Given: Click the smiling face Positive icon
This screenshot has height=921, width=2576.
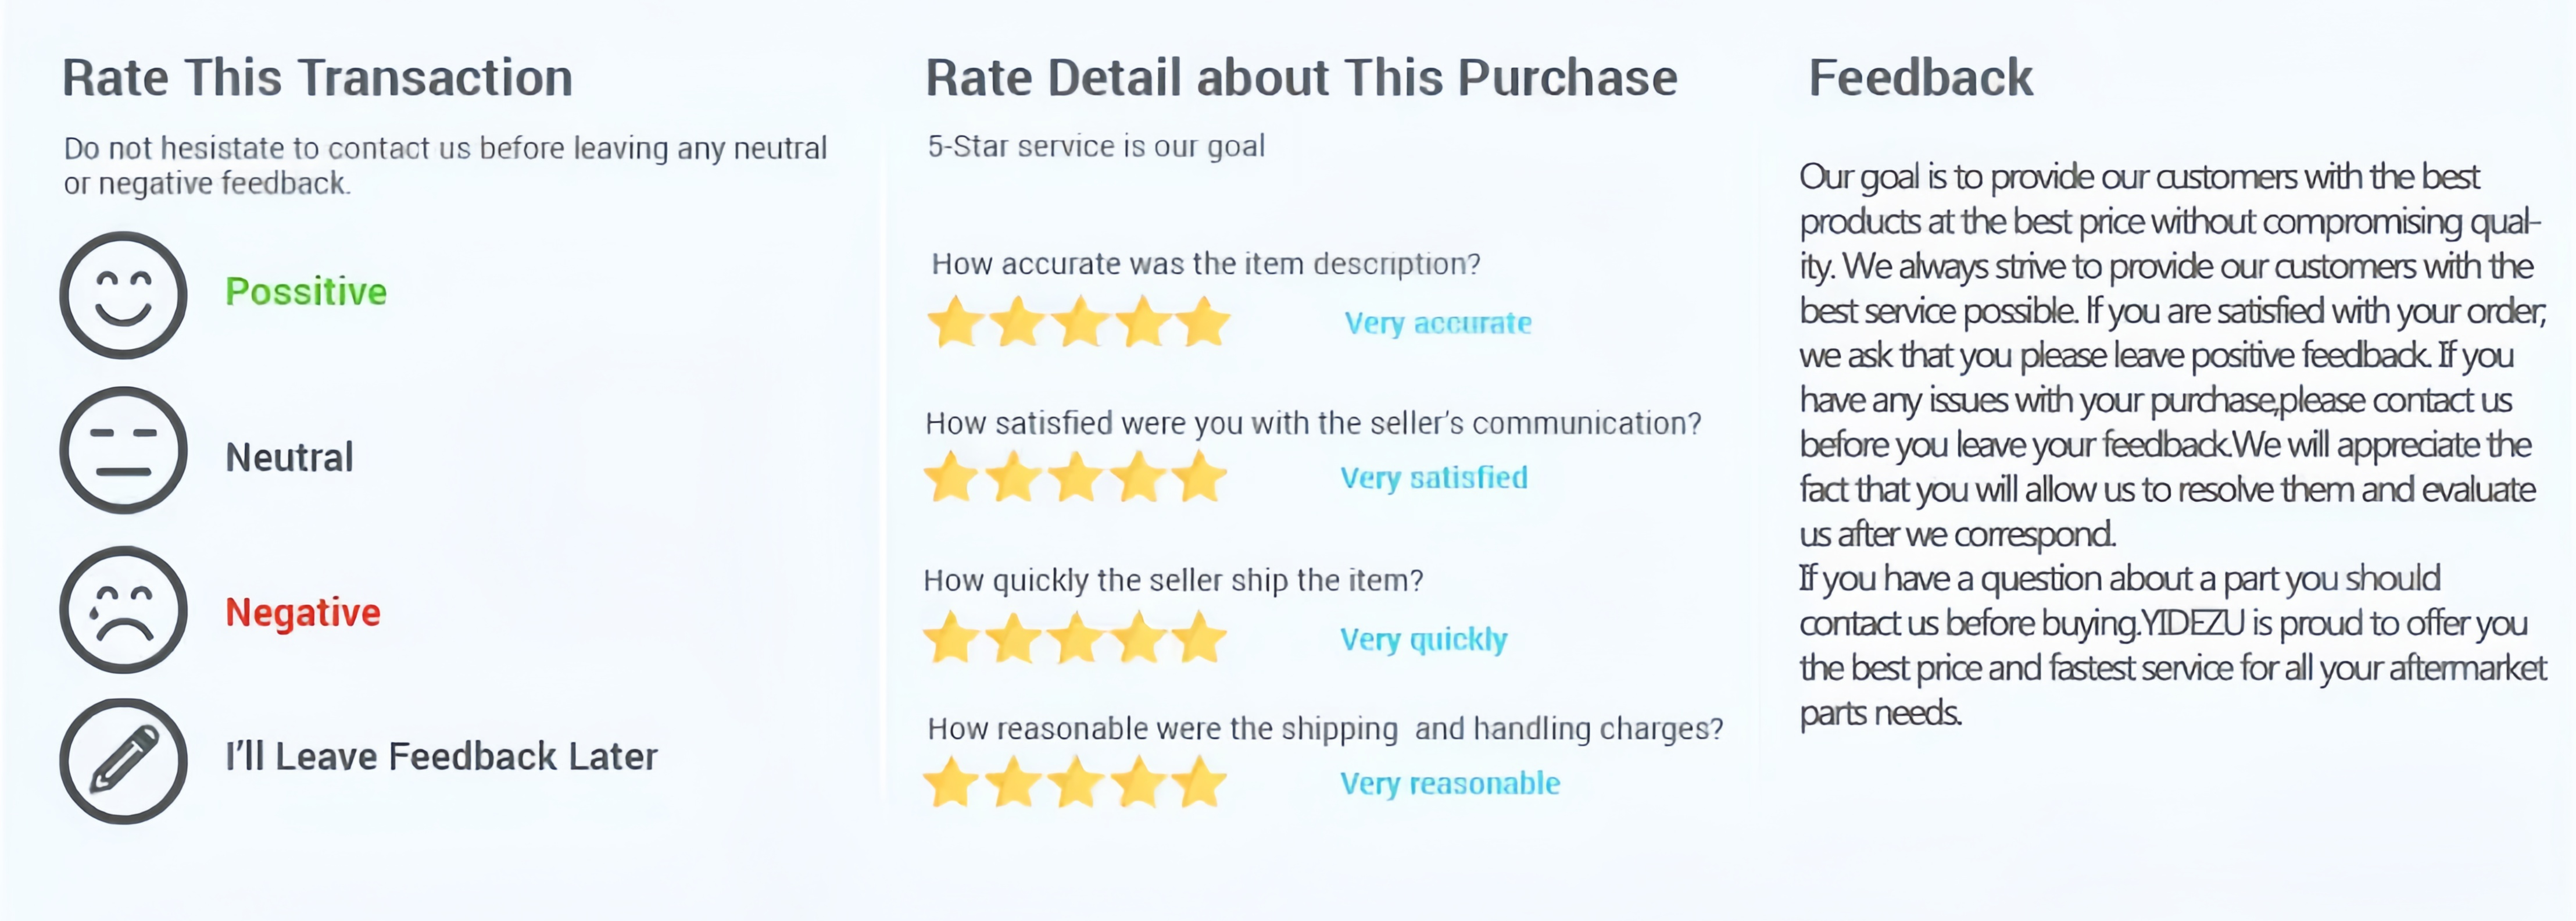Looking at the screenshot, I should (x=123, y=295).
